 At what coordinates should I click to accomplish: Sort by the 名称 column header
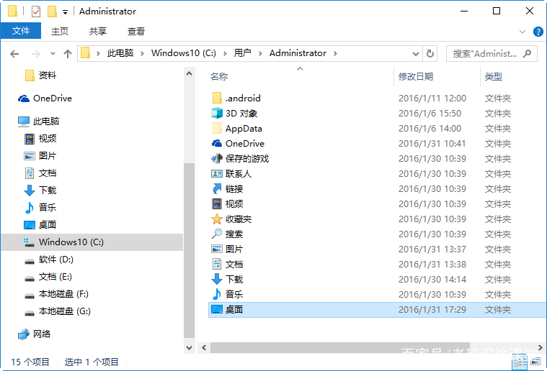point(219,76)
